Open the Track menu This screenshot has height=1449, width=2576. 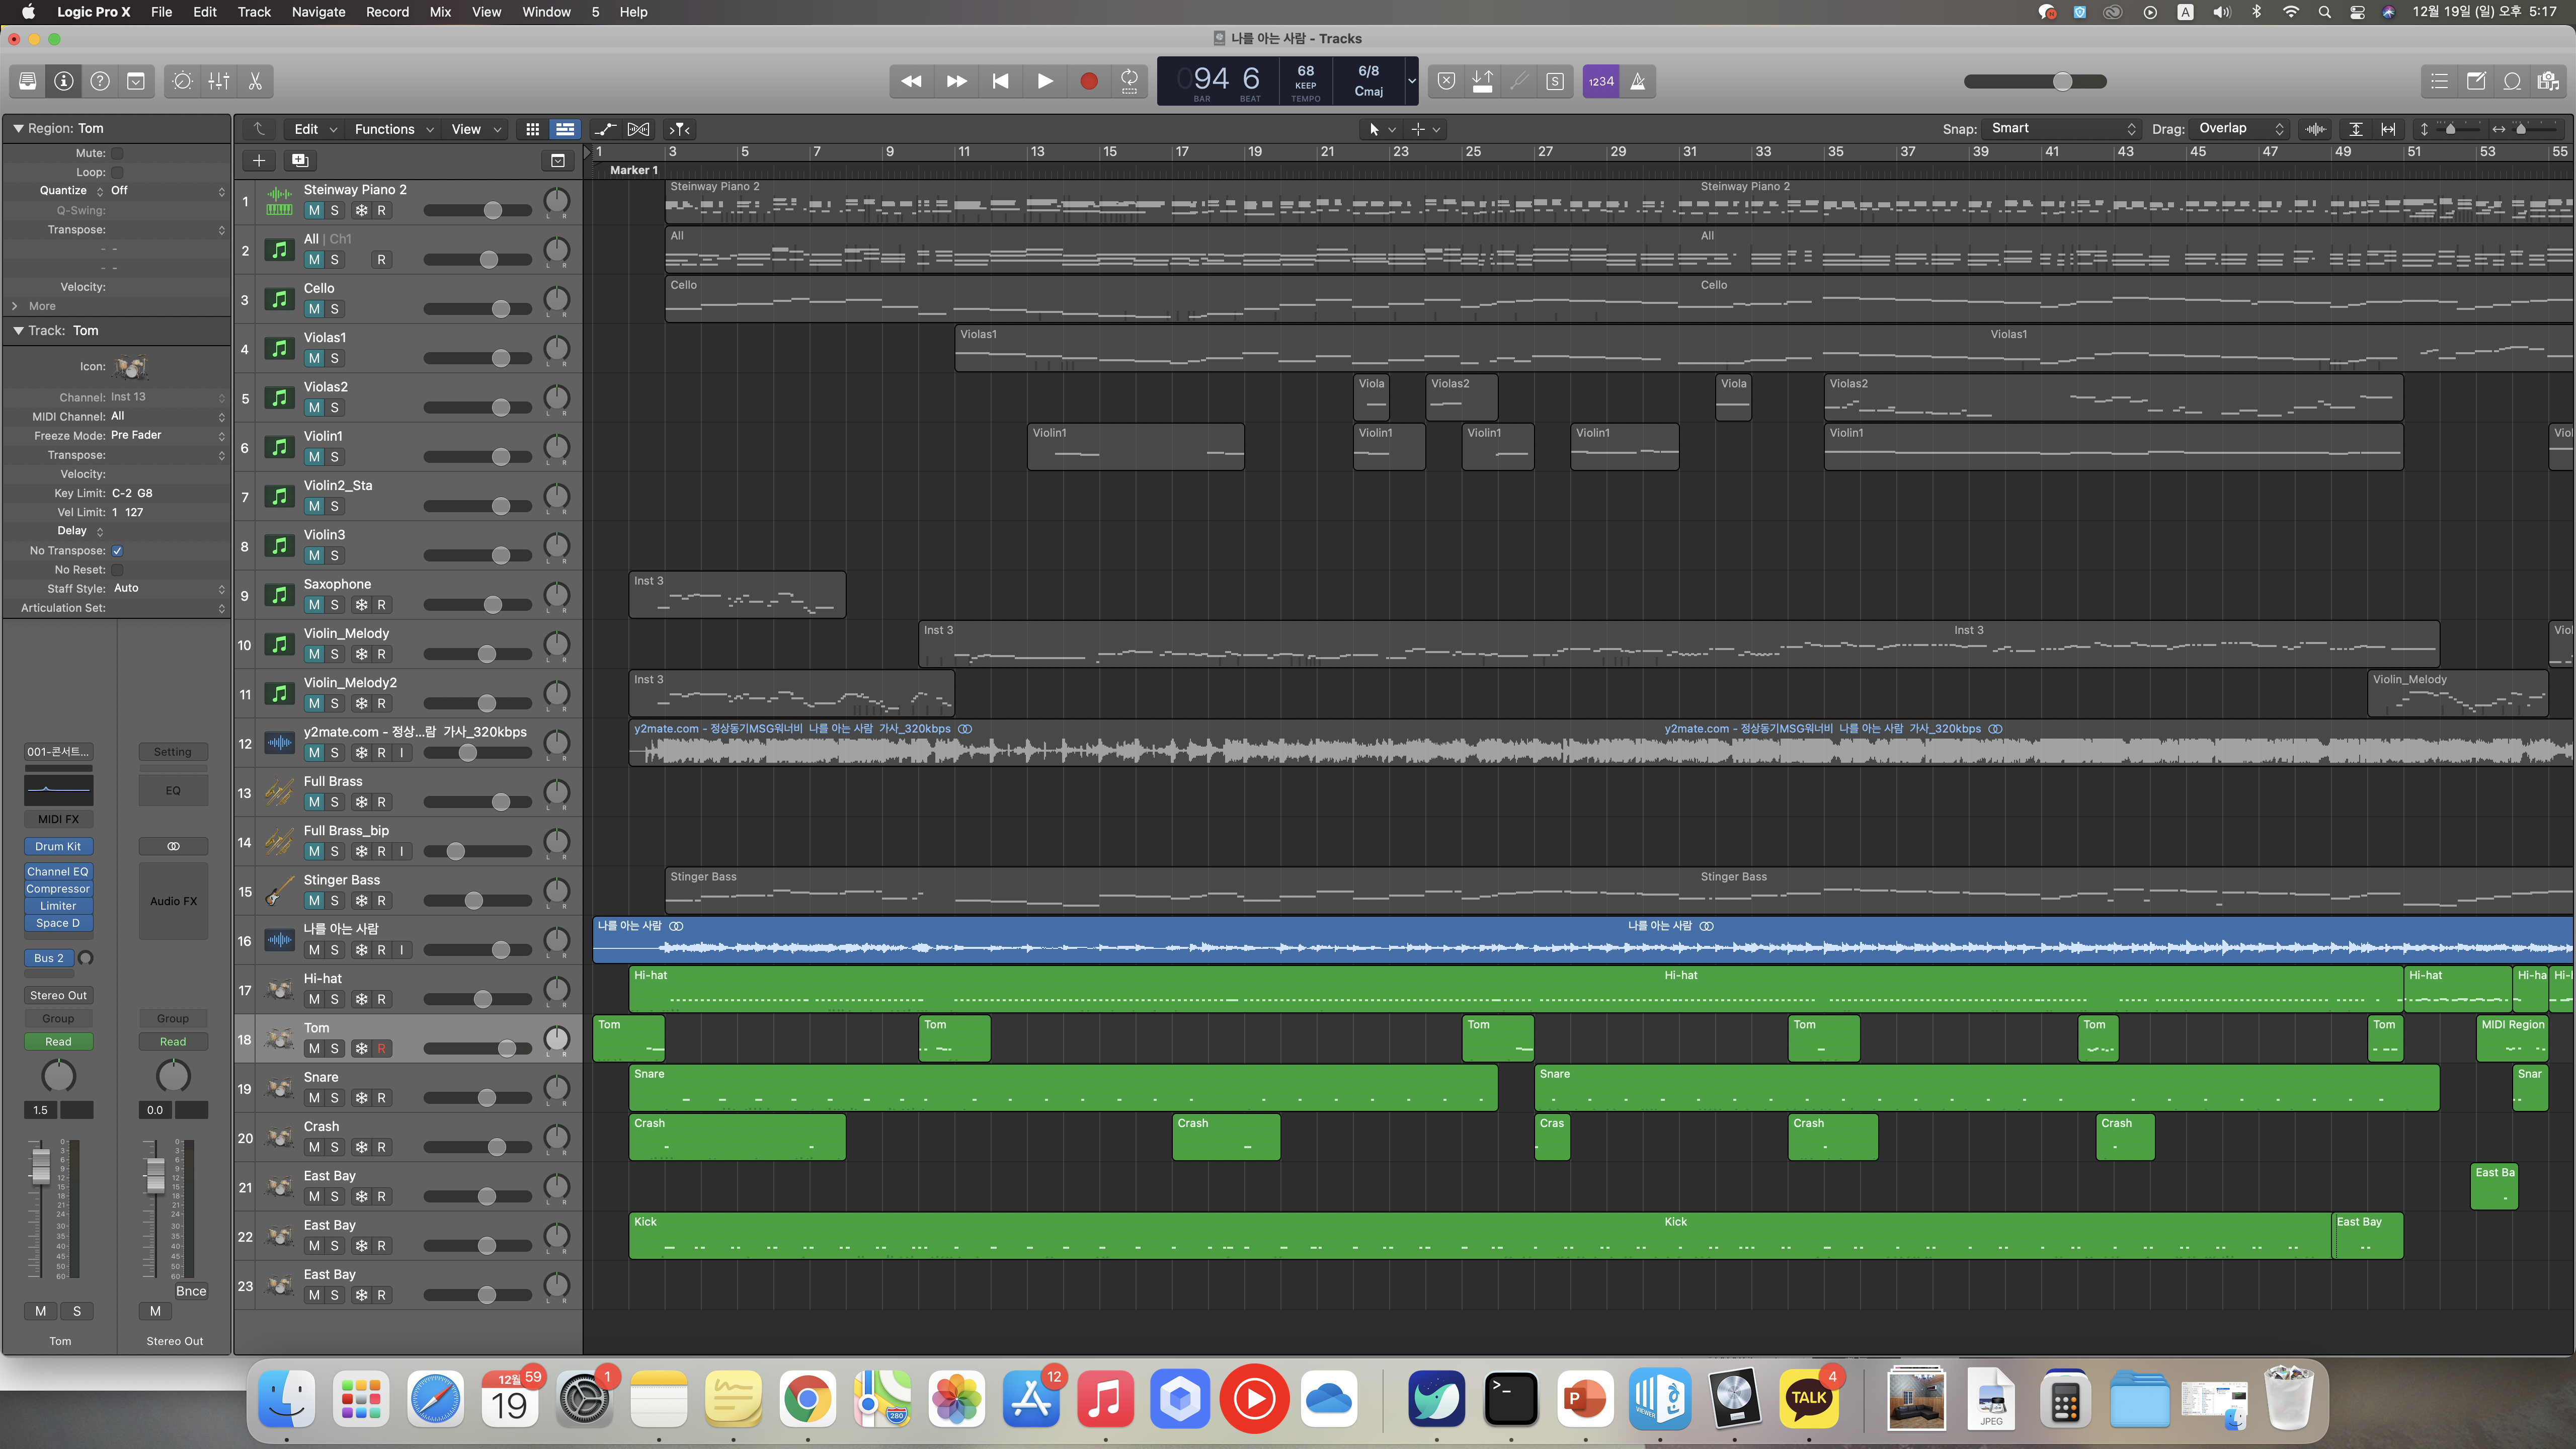[254, 12]
